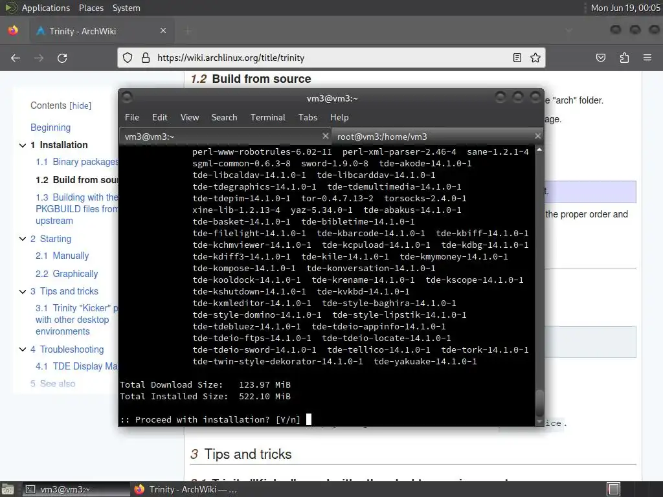This screenshot has width=663, height=497.
Task: Open the Firefox hamburger menu
Action: (647, 58)
